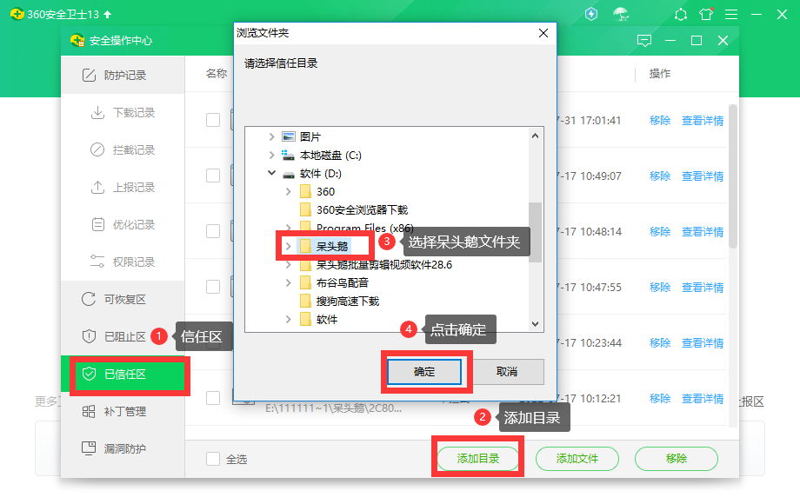The width and height of the screenshot is (800, 504).
Task: Check the box for the 10:12:21 row
Action: coord(213,398)
